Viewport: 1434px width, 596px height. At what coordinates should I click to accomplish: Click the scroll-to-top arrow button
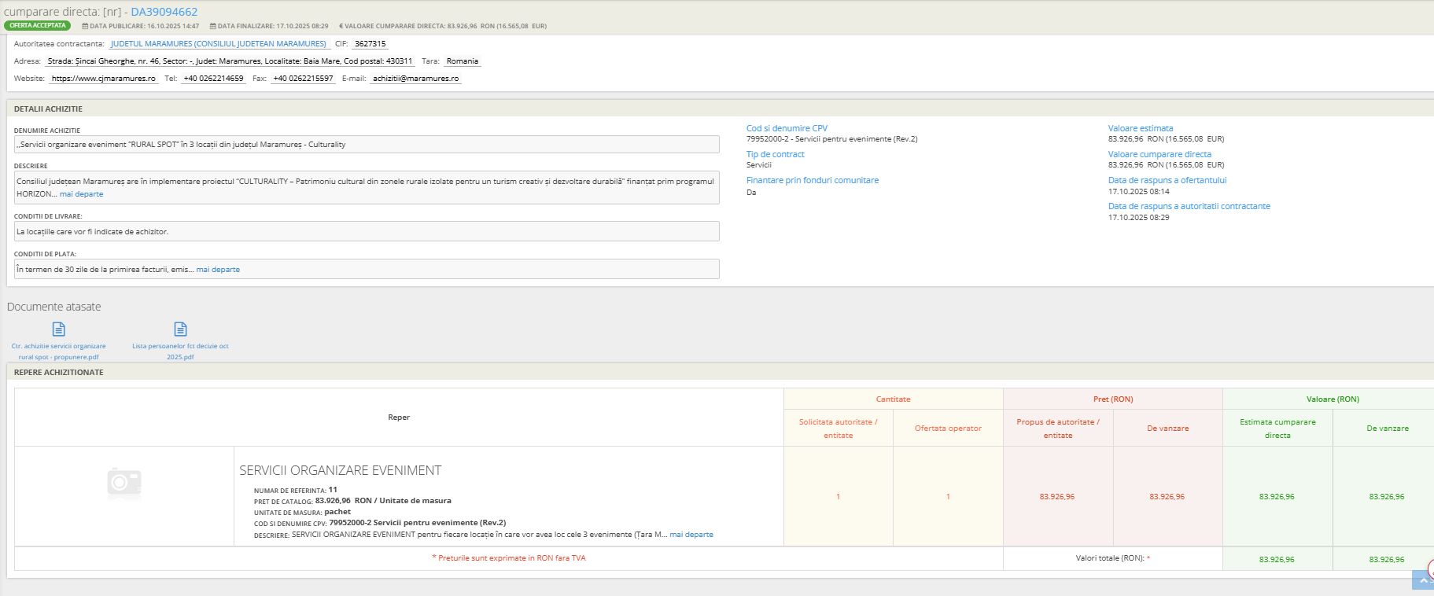tap(1422, 580)
